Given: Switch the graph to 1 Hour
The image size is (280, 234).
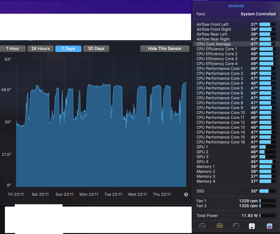Looking at the screenshot, I should (x=13, y=48).
